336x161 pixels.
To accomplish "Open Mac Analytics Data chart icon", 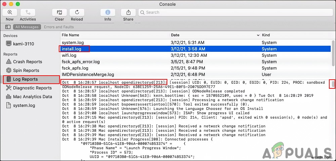I will click(9, 97).
